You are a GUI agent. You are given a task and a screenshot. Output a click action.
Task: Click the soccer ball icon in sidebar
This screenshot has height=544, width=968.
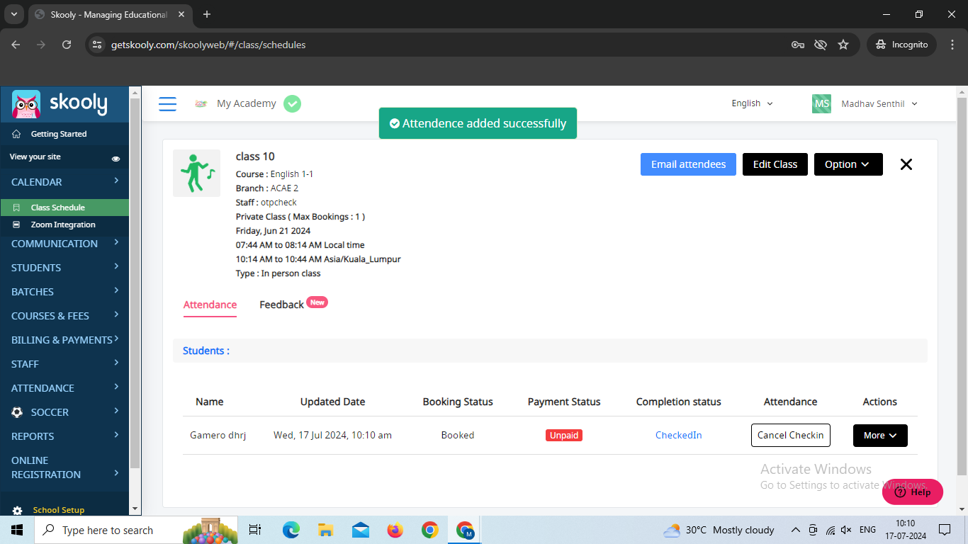[17, 412]
